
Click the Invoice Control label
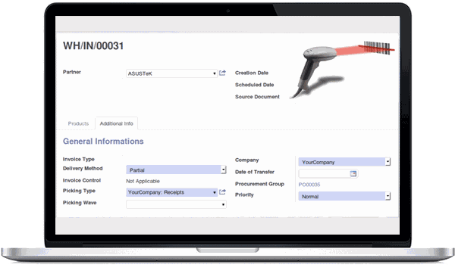click(x=82, y=180)
